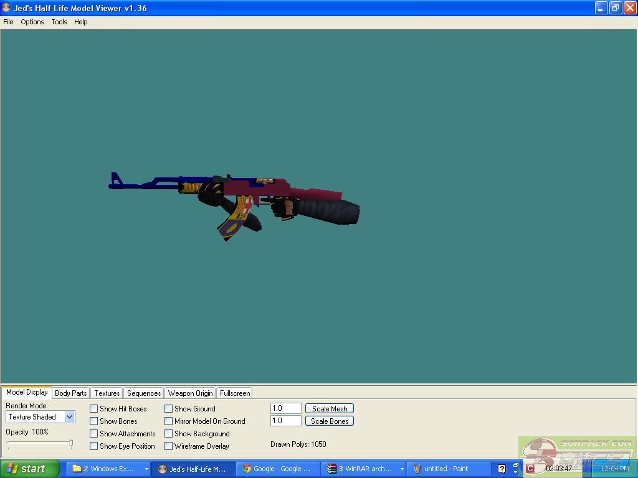This screenshot has height=478, width=638.
Task: Click the model viewer title bar icon
Action: pos(6,7)
